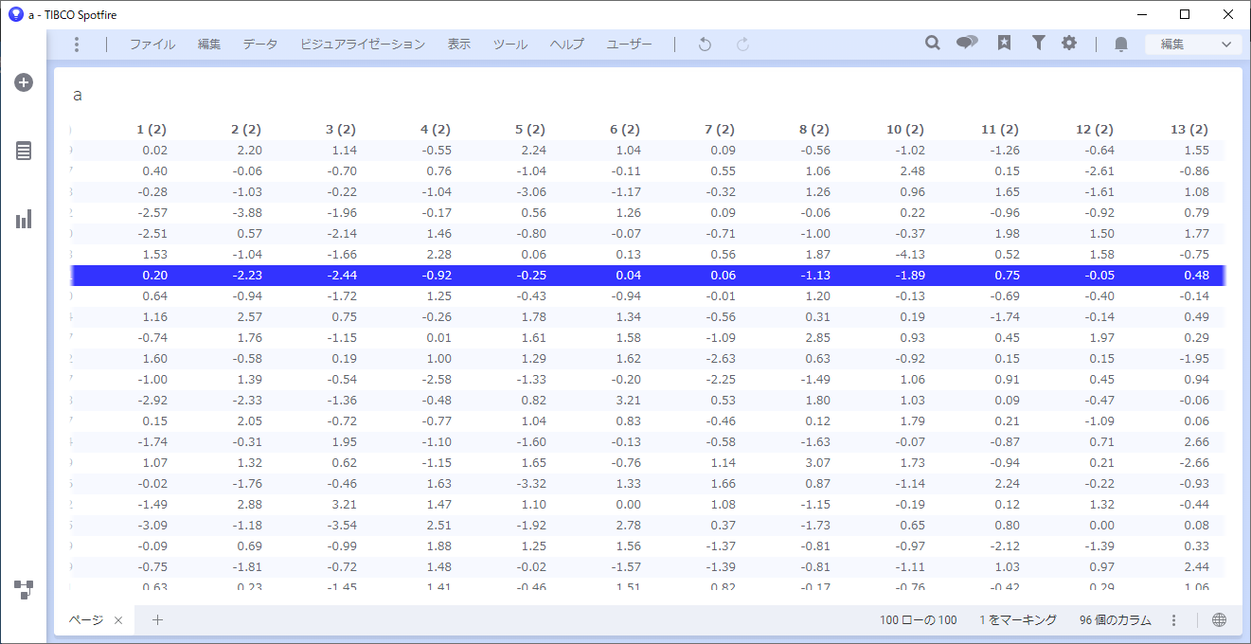Close the ページ tab with X
This screenshot has height=644, width=1251.
pyautogui.click(x=118, y=620)
